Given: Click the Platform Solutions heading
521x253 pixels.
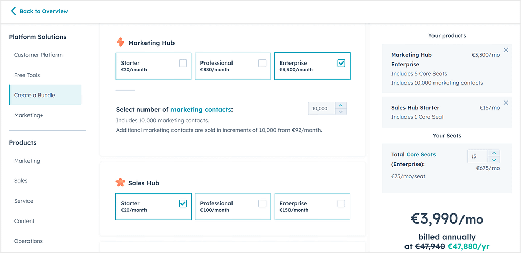Looking at the screenshot, I should click(x=38, y=37).
